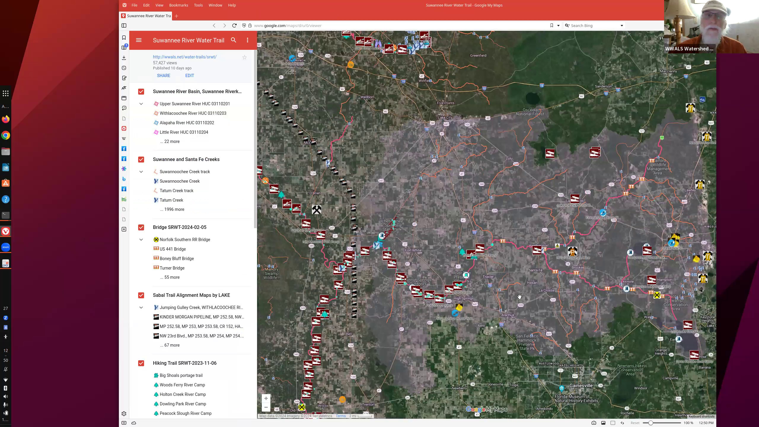This screenshot has width=759, height=427.
Task: Open the Bookmarks panel icon
Action: (x=124, y=38)
